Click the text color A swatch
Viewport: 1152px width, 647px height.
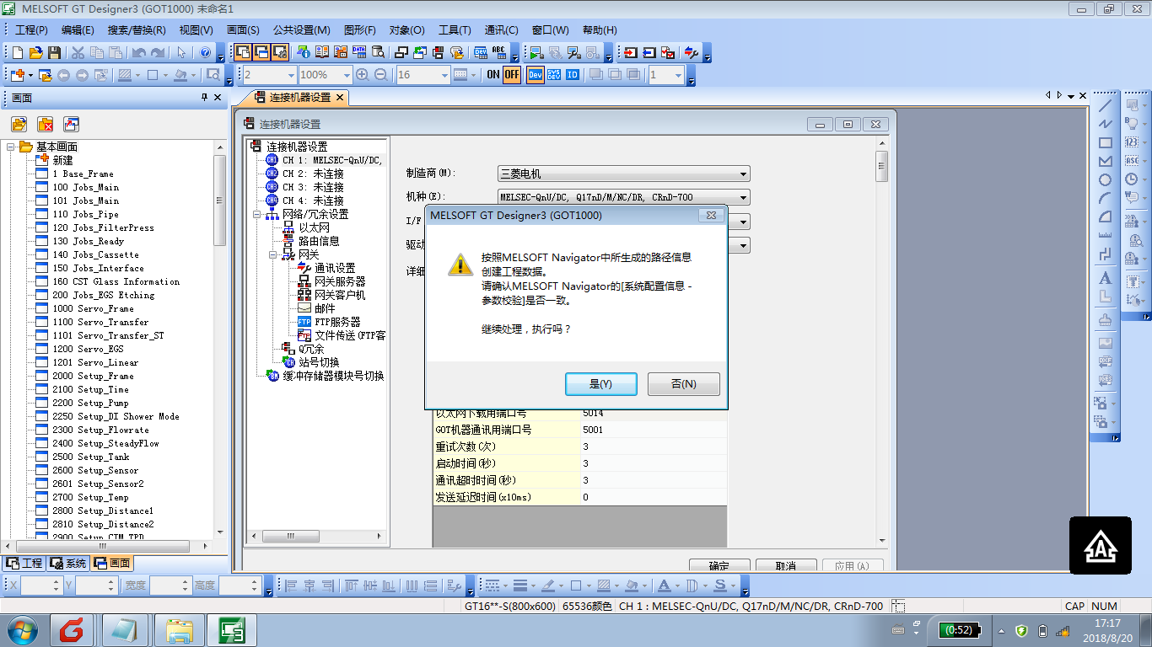coord(664,586)
